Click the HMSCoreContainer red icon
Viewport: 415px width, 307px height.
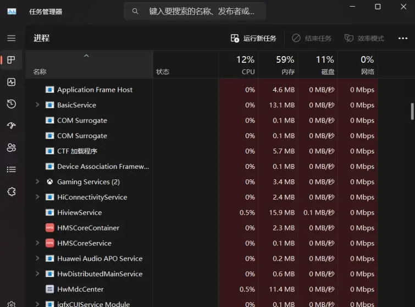pyautogui.click(x=49, y=228)
